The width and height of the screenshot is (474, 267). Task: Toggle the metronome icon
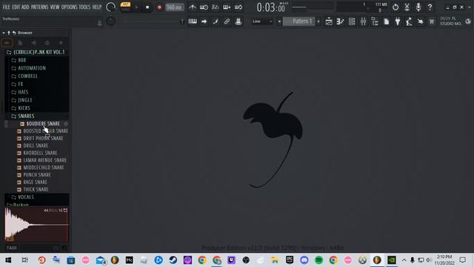point(193,7)
